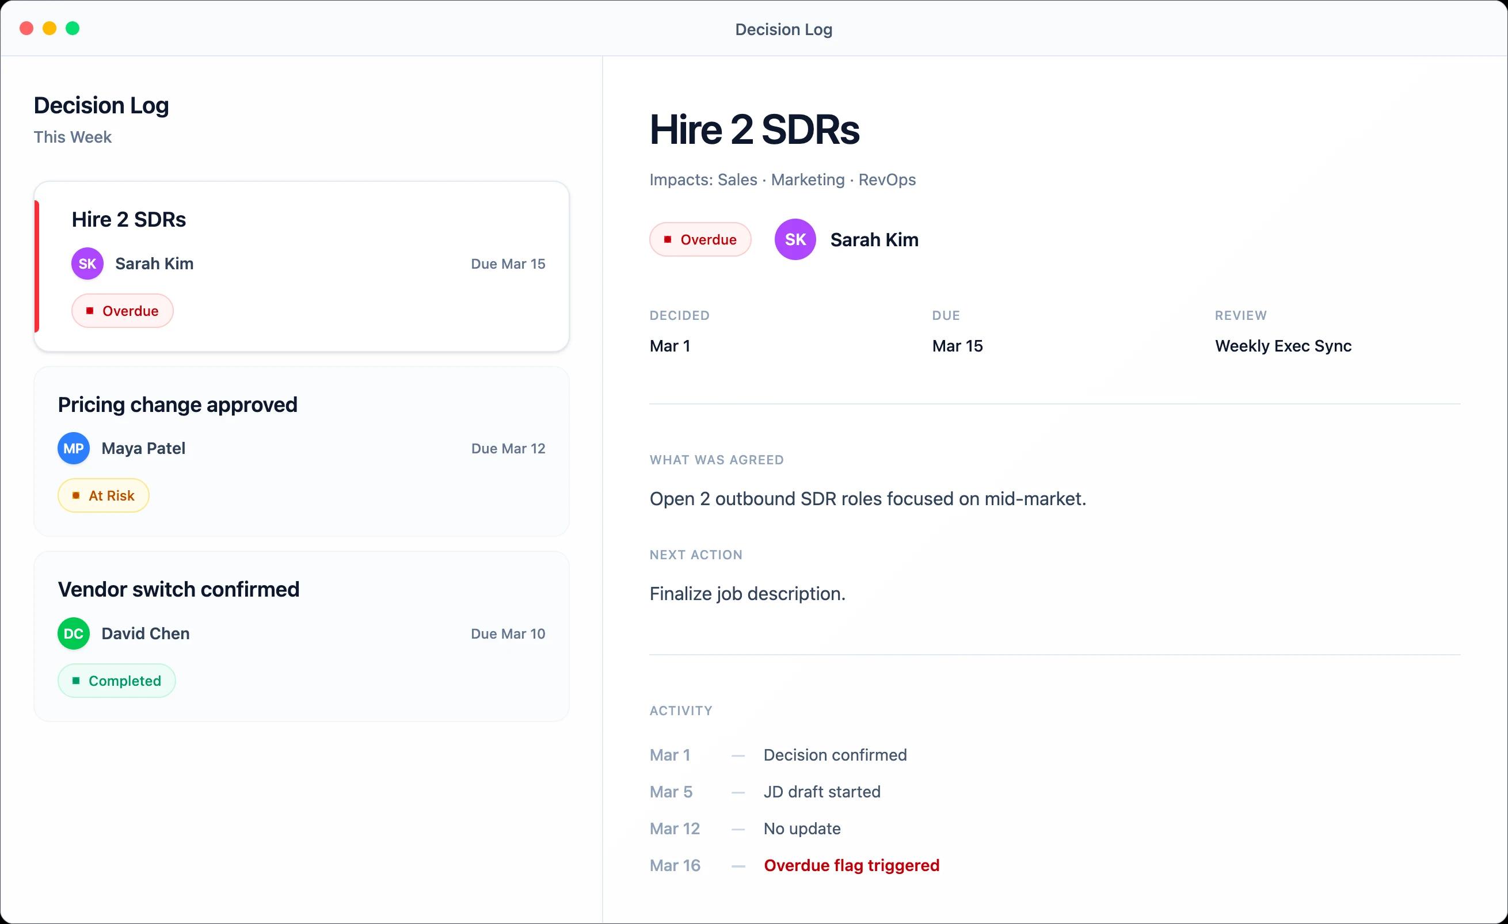Toggle the Overdue status badge in the detail panel
The width and height of the screenshot is (1508, 924).
699,239
